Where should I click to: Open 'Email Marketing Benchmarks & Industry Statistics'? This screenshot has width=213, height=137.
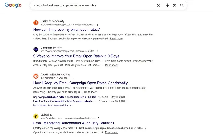74,123
